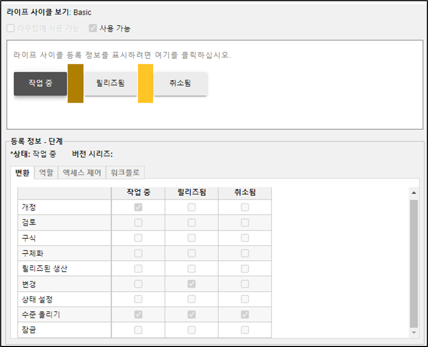Toggle 변경 checkbox in 작업 중 column
The image size is (428, 347).
pyautogui.click(x=138, y=284)
